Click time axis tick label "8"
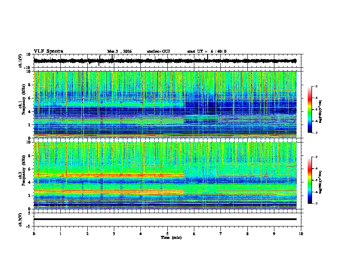The height and width of the screenshot is (262, 339). click(247, 234)
